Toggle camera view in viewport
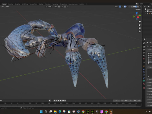The image size is (152, 114). [x=140, y=28]
